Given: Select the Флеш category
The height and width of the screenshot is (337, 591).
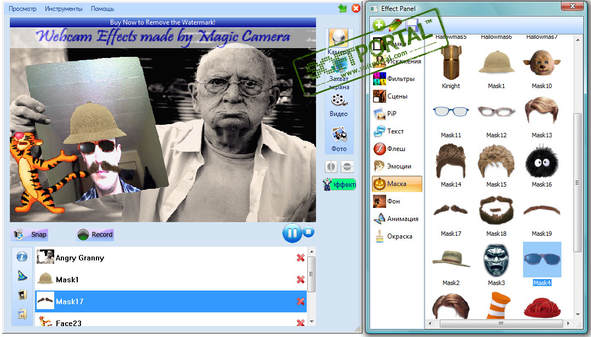Looking at the screenshot, I should [x=397, y=149].
